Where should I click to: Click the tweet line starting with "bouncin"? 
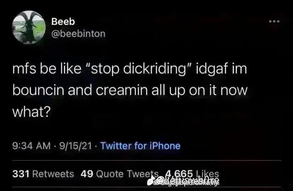[x=130, y=90]
